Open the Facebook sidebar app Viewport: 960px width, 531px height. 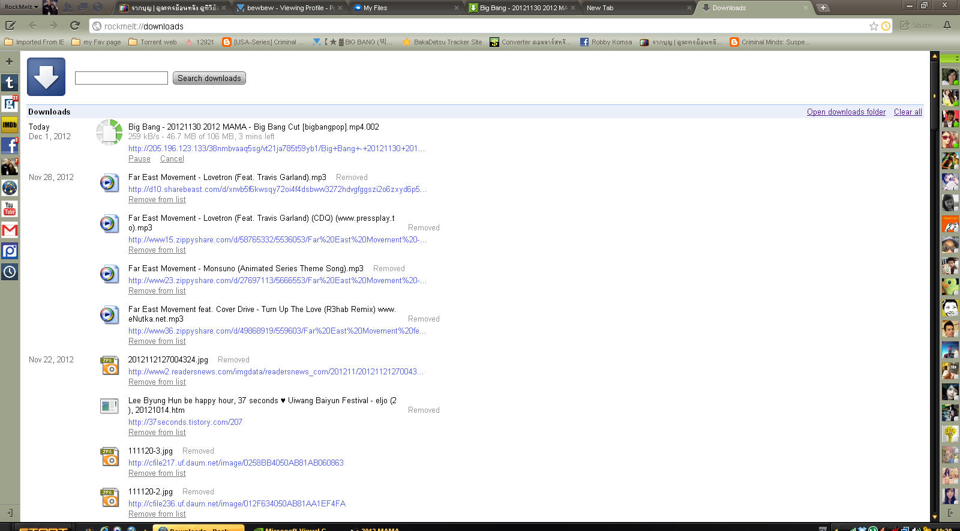10,145
